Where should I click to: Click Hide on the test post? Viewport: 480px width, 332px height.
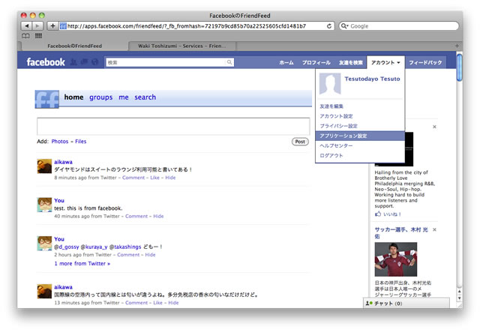[x=158, y=216]
